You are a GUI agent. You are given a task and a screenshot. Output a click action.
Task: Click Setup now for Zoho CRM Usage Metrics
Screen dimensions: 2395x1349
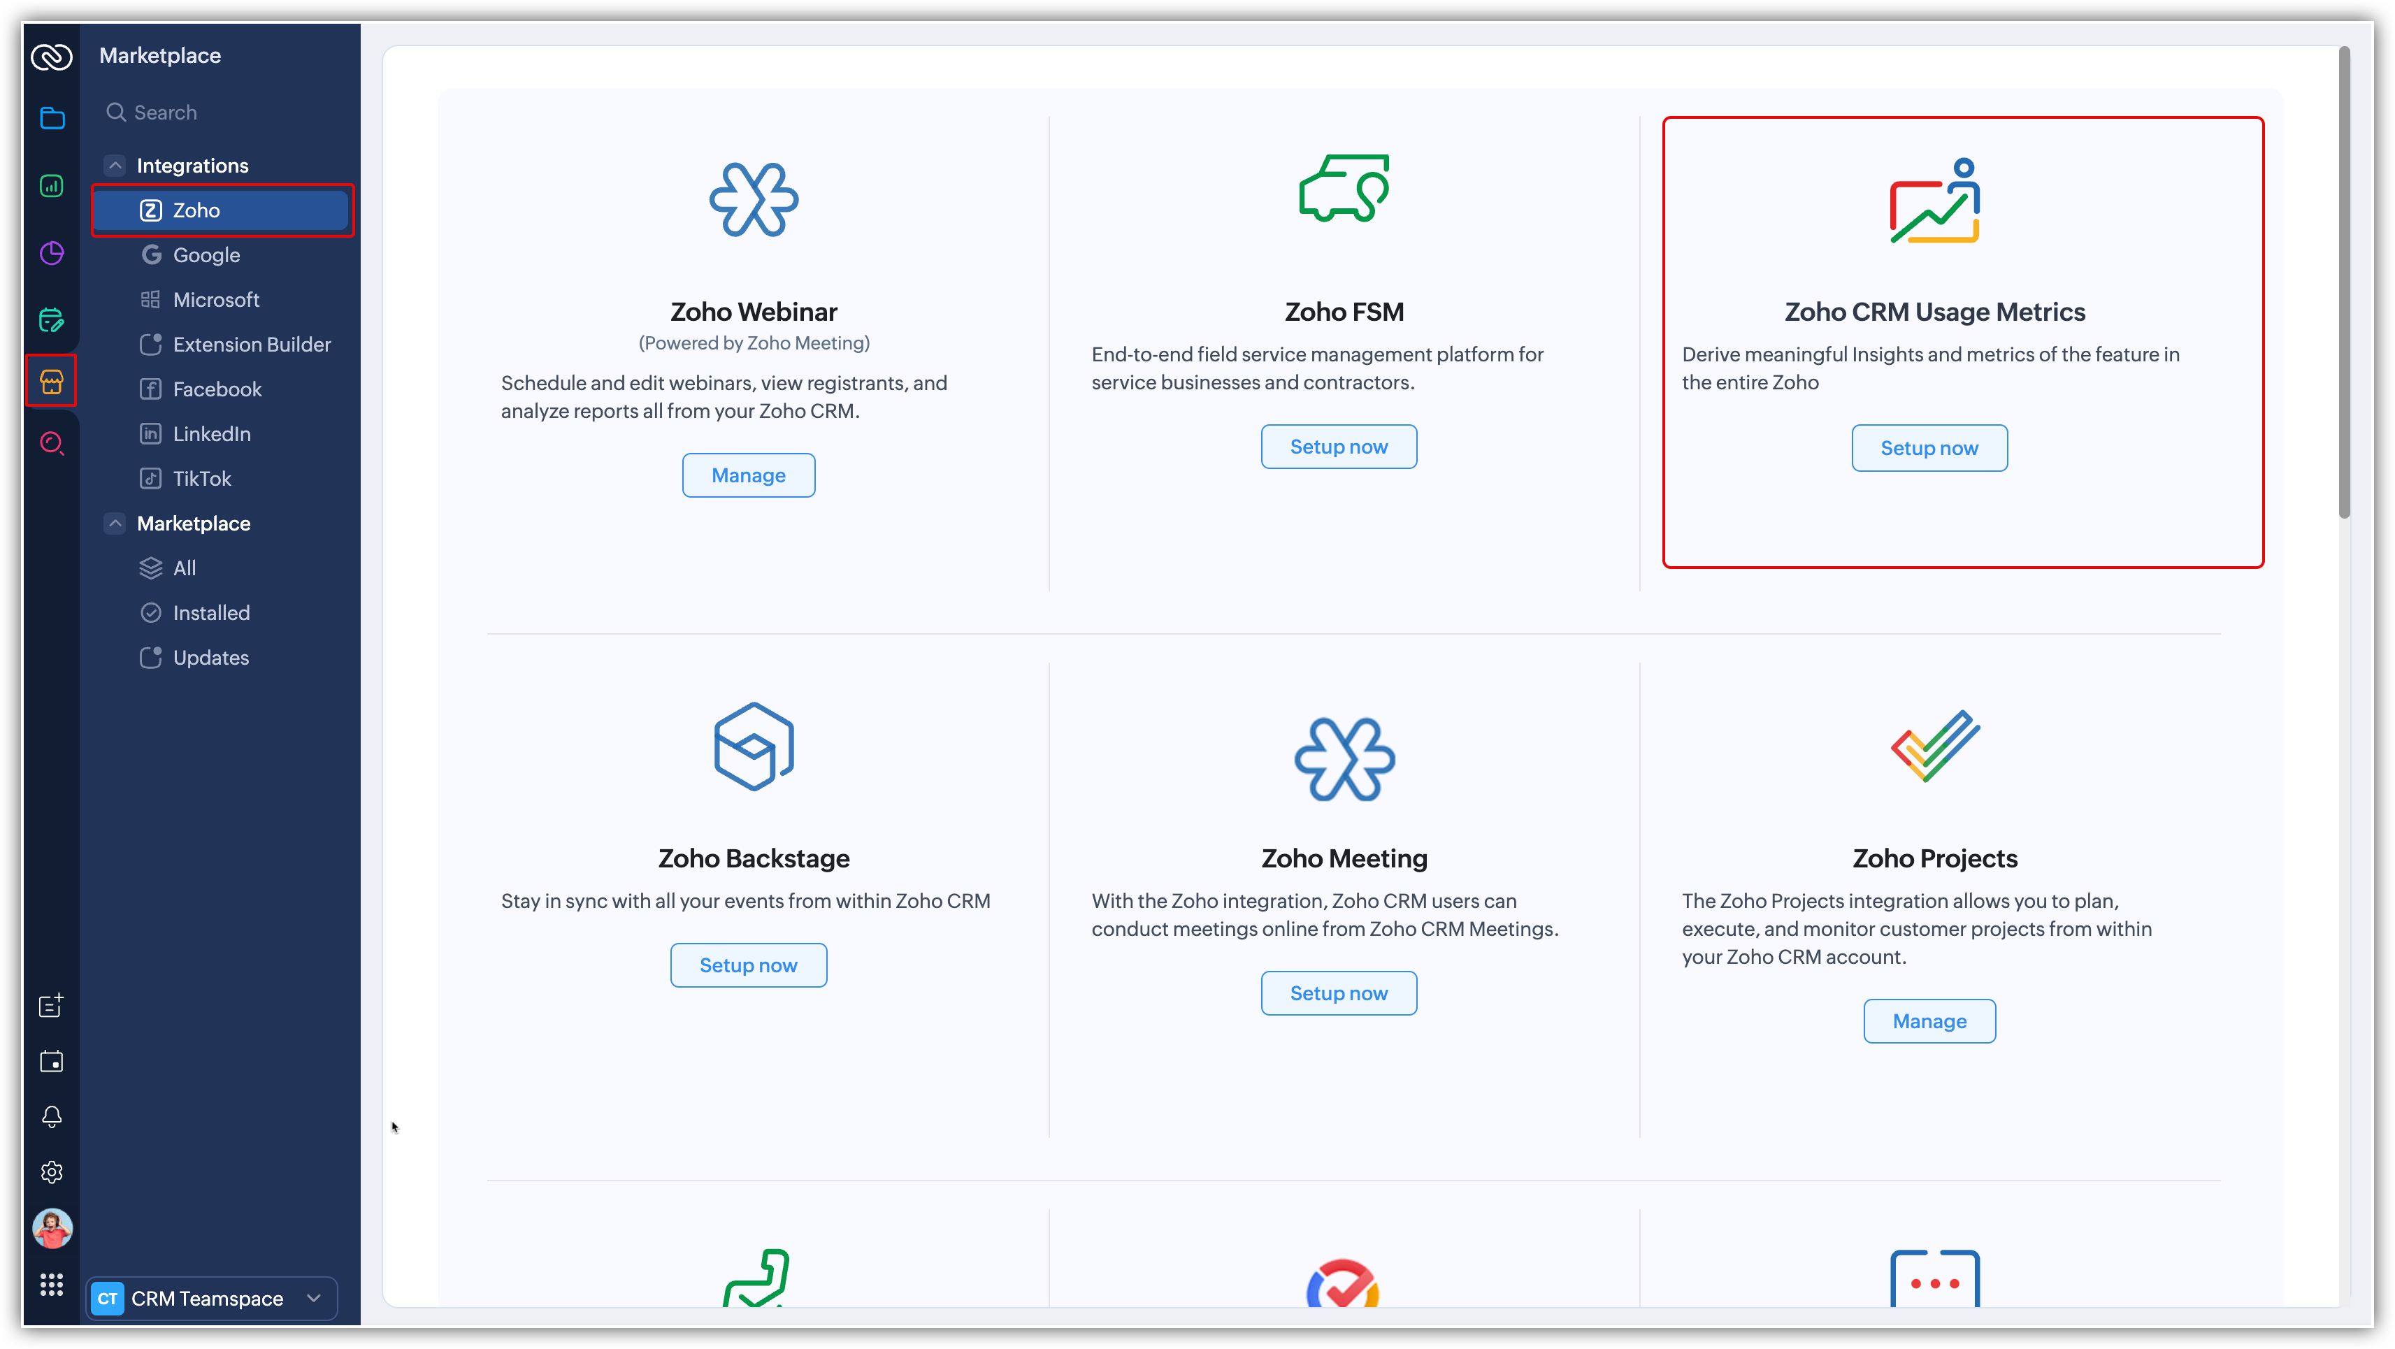coord(1928,448)
